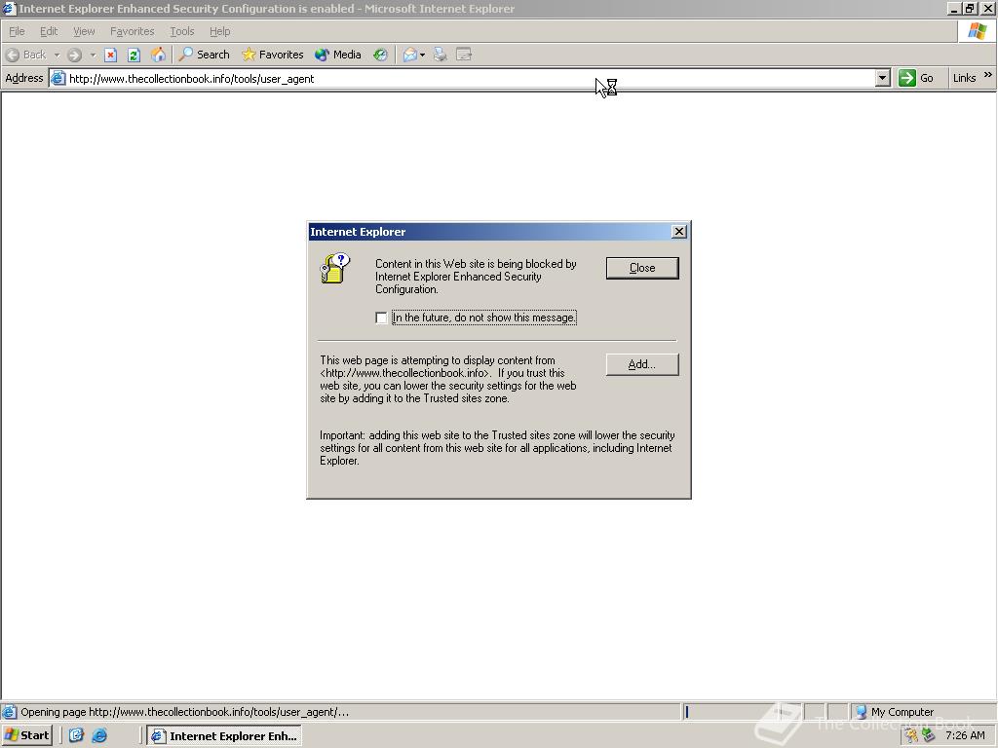Click the 'Opening page' status bar text
This screenshot has height=748, width=998.
(x=184, y=712)
